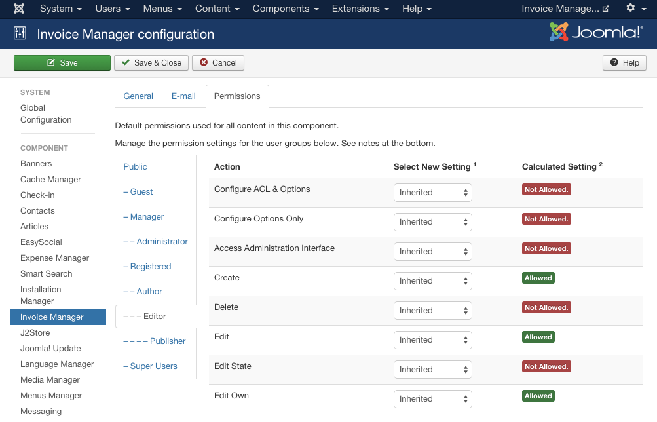The image size is (657, 422).
Task: Select the Author user group
Action: tap(142, 291)
